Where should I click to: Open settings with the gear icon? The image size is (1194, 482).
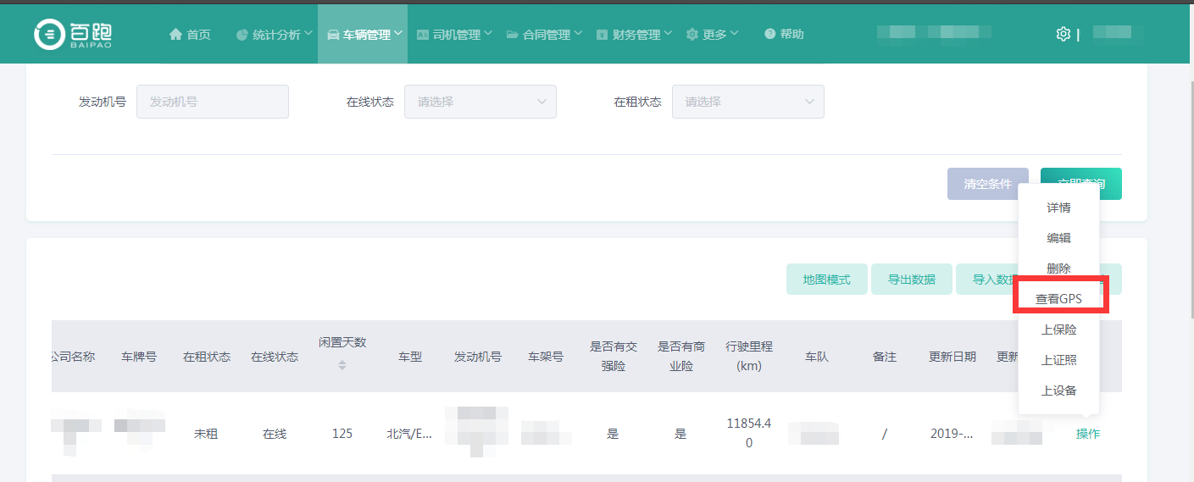point(1063,34)
